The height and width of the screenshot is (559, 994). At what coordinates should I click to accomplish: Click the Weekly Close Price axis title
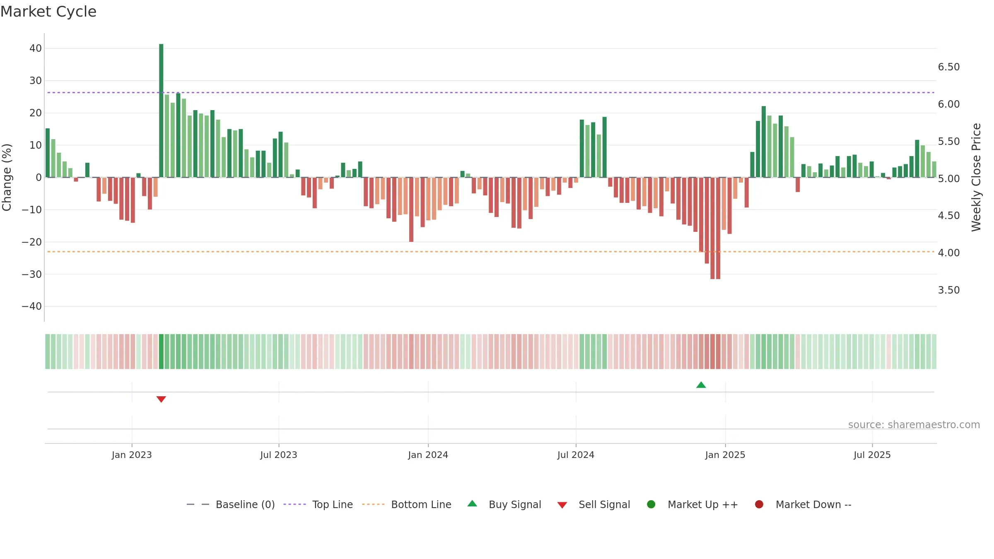(x=976, y=177)
